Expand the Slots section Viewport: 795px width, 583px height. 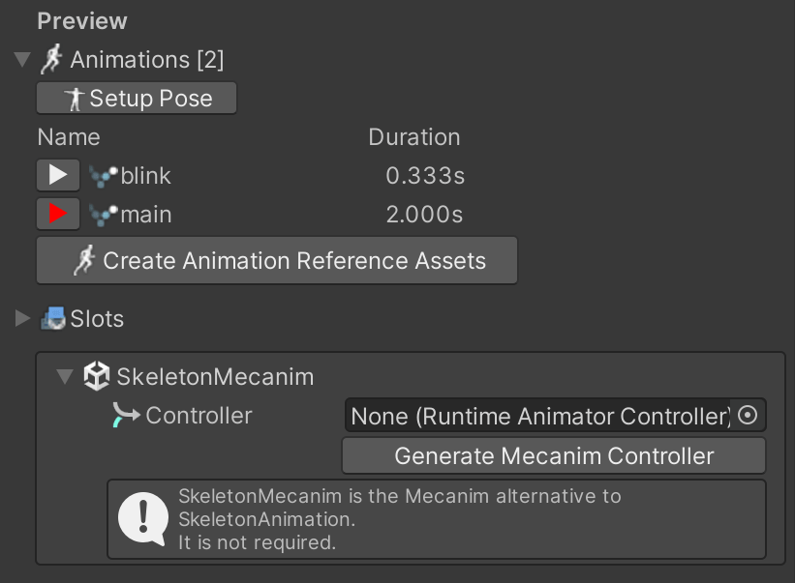coord(22,318)
